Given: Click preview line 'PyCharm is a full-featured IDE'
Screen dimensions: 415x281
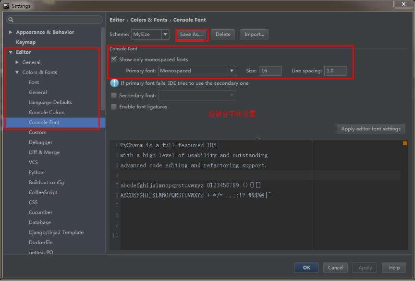Looking at the screenshot, I should 168,145.
